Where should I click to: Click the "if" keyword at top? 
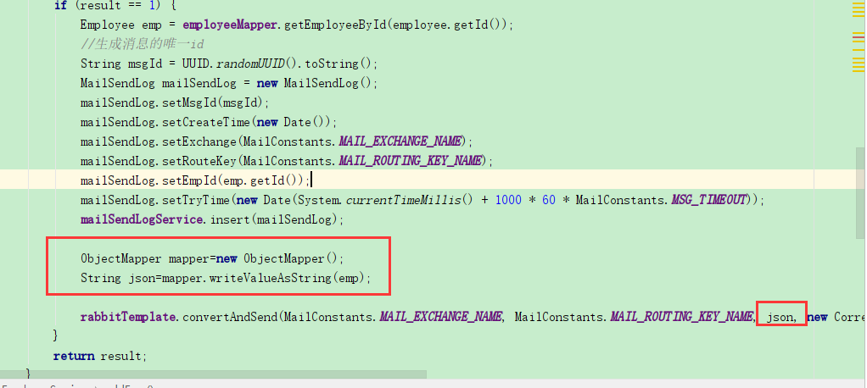60,6
